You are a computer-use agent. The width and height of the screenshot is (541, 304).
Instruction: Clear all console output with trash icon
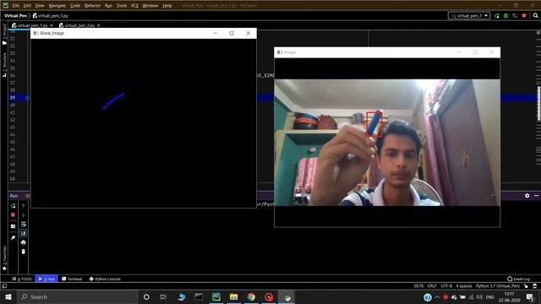tap(23, 252)
